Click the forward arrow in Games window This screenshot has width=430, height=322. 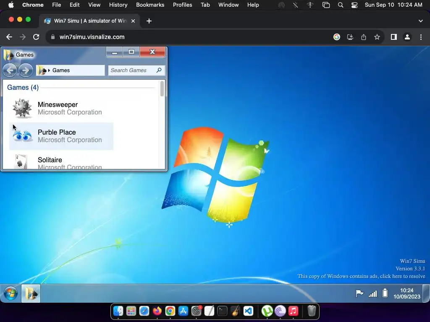pyautogui.click(x=26, y=70)
